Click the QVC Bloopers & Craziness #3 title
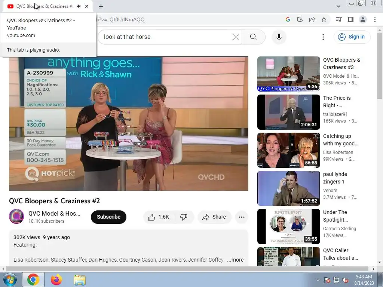The image size is (383, 287). pyautogui.click(x=341, y=64)
